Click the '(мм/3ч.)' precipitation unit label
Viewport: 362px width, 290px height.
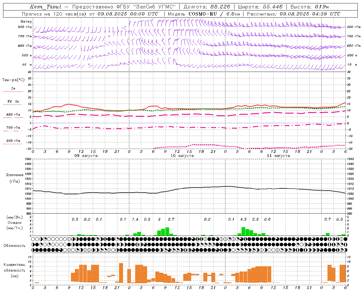coord(15,217)
